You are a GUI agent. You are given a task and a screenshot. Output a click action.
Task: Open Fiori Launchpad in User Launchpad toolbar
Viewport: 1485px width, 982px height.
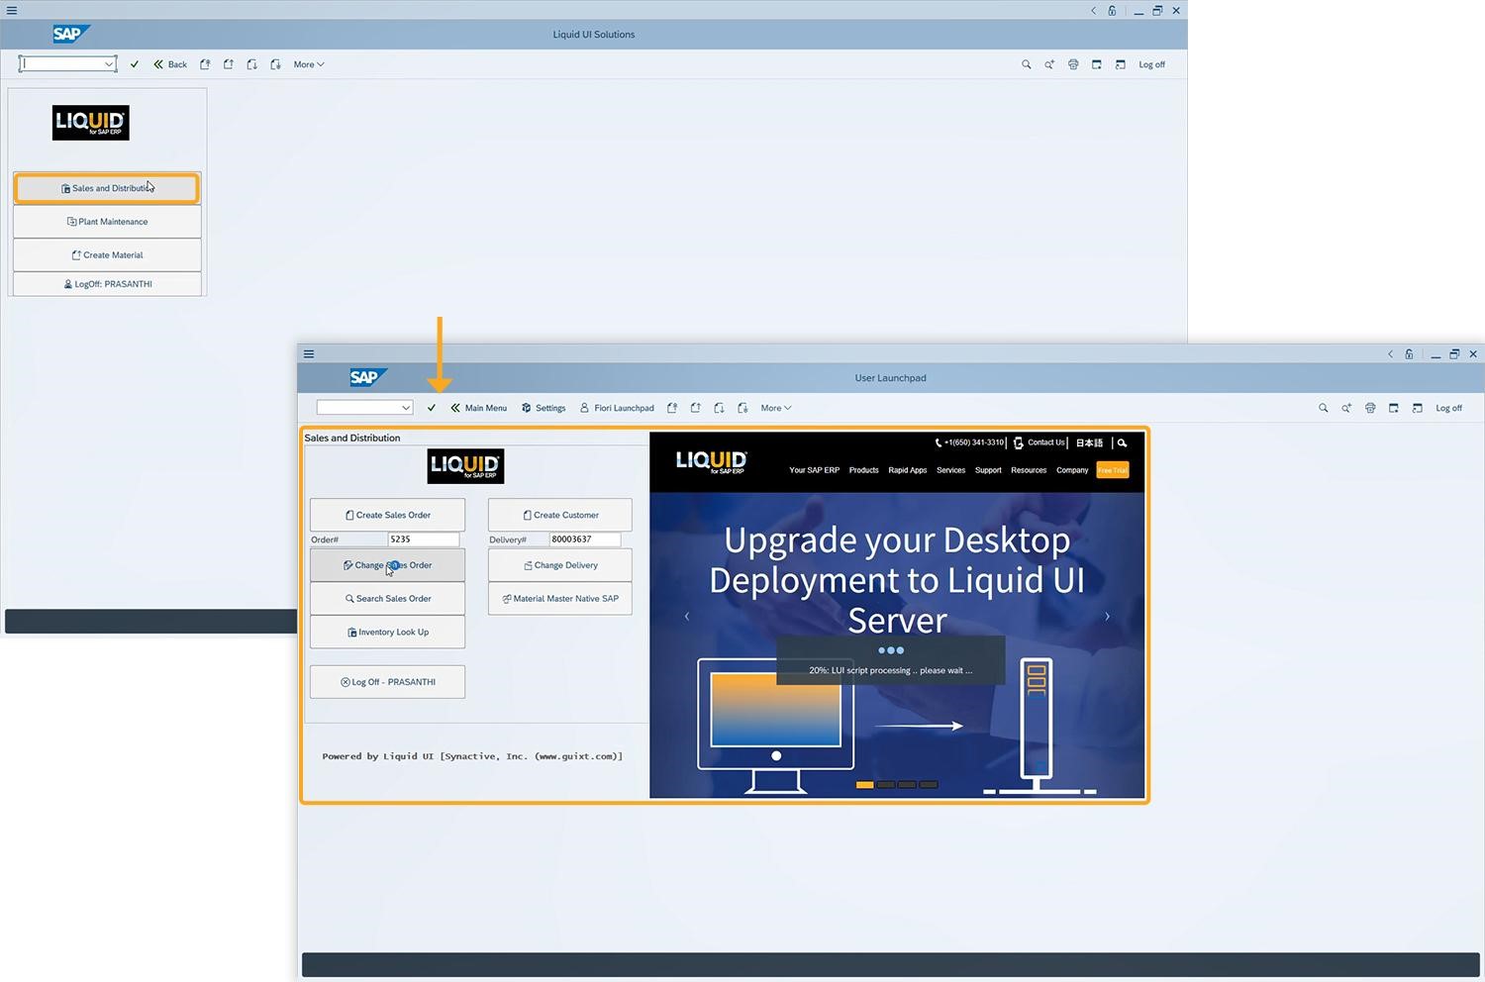[x=617, y=408]
